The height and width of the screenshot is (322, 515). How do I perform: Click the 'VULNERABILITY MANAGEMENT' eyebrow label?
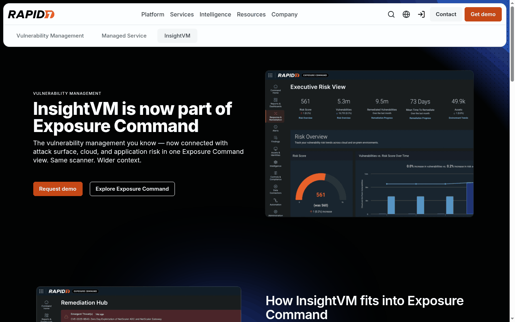[x=67, y=93]
